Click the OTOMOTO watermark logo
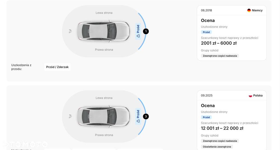This screenshot has width=280, height=150. [x=25, y=144]
